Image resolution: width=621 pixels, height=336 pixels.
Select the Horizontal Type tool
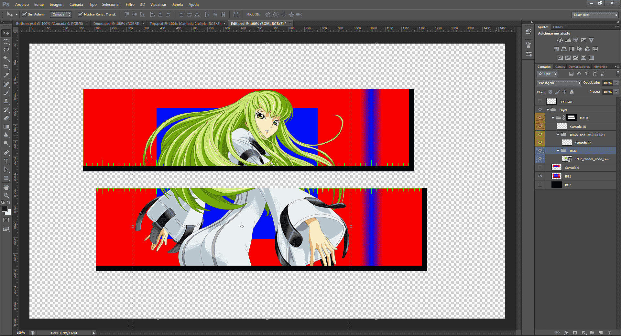pyautogui.click(x=6, y=161)
